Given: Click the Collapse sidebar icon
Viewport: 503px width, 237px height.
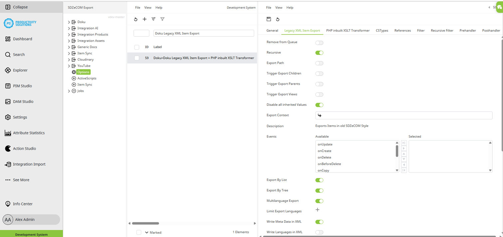Looking at the screenshot, I should coord(8,7).
